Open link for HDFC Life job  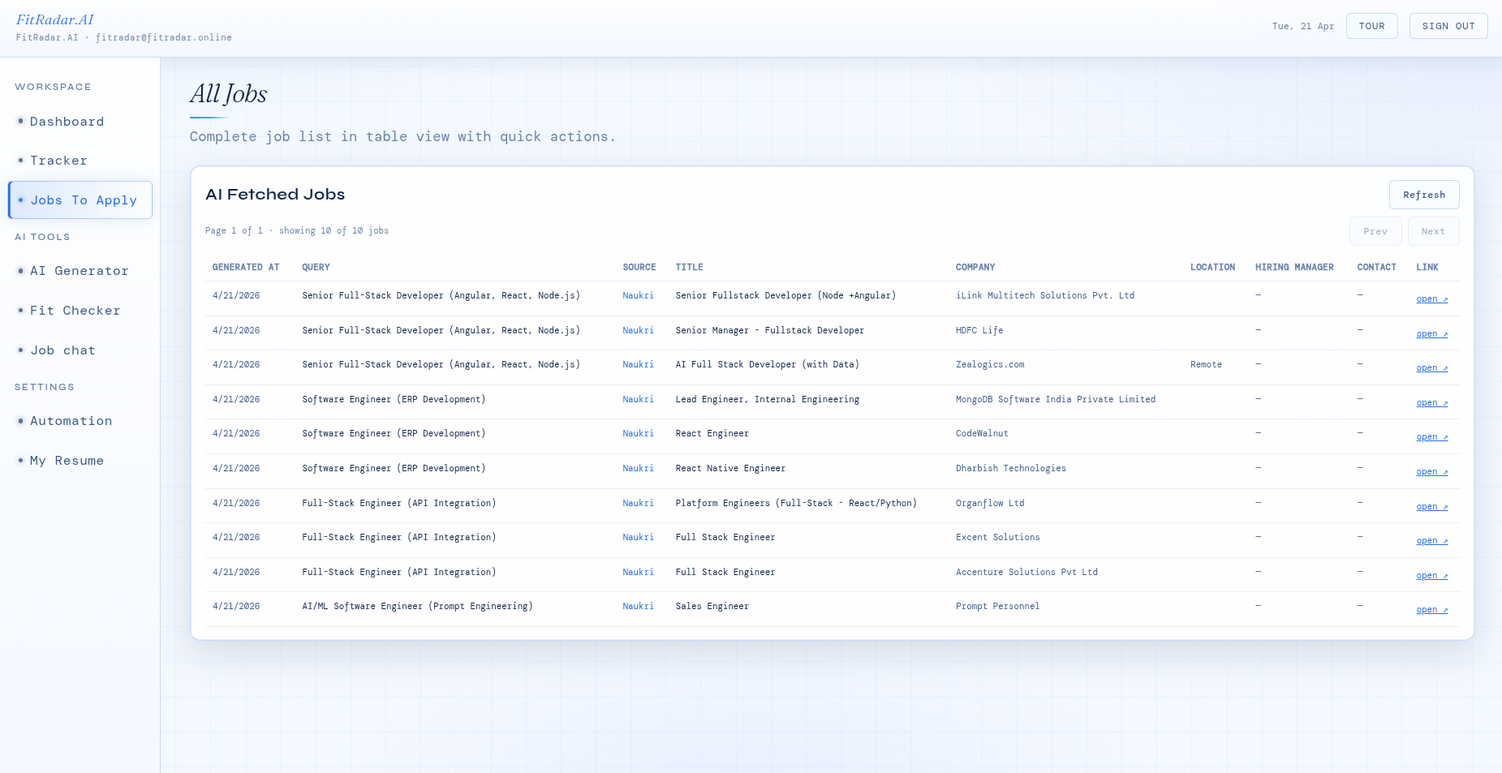[x=1432, y=334]
